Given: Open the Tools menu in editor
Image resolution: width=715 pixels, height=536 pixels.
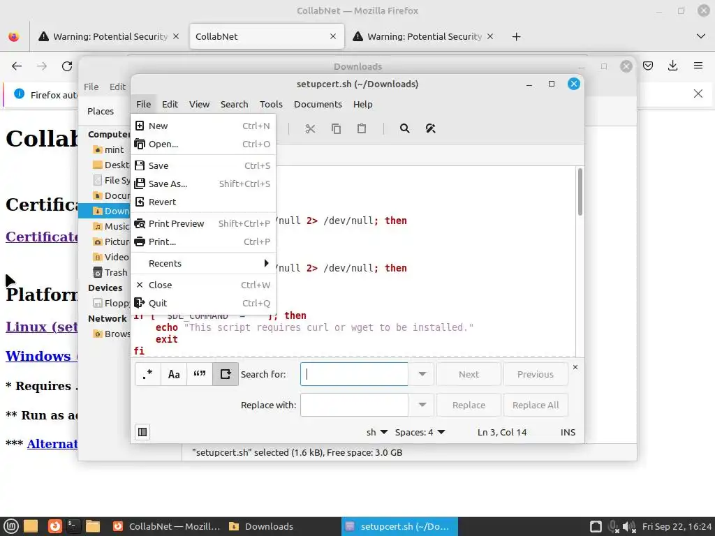Looking at the screenshot, I should click(x=271, y=105).
